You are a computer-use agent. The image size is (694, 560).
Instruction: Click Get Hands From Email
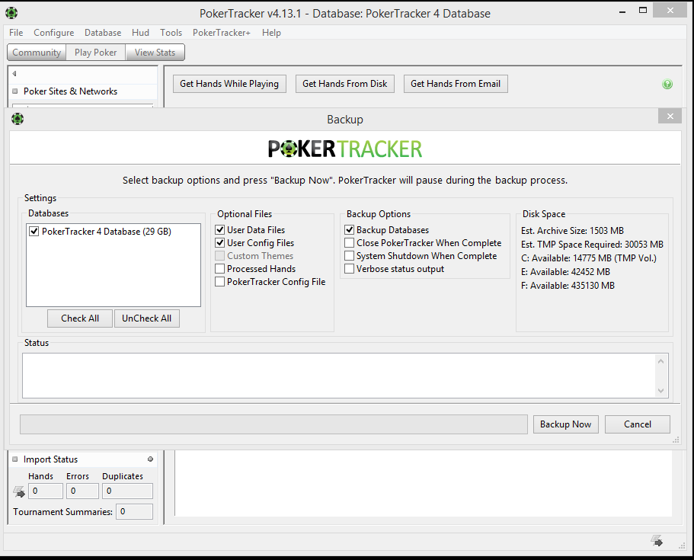pos(456,84)
